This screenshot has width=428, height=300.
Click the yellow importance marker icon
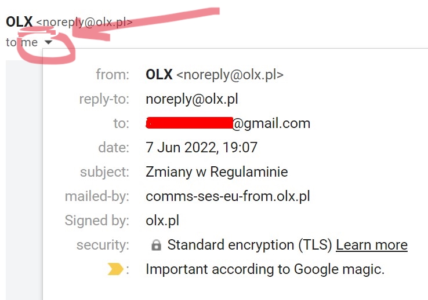point(115,269)
